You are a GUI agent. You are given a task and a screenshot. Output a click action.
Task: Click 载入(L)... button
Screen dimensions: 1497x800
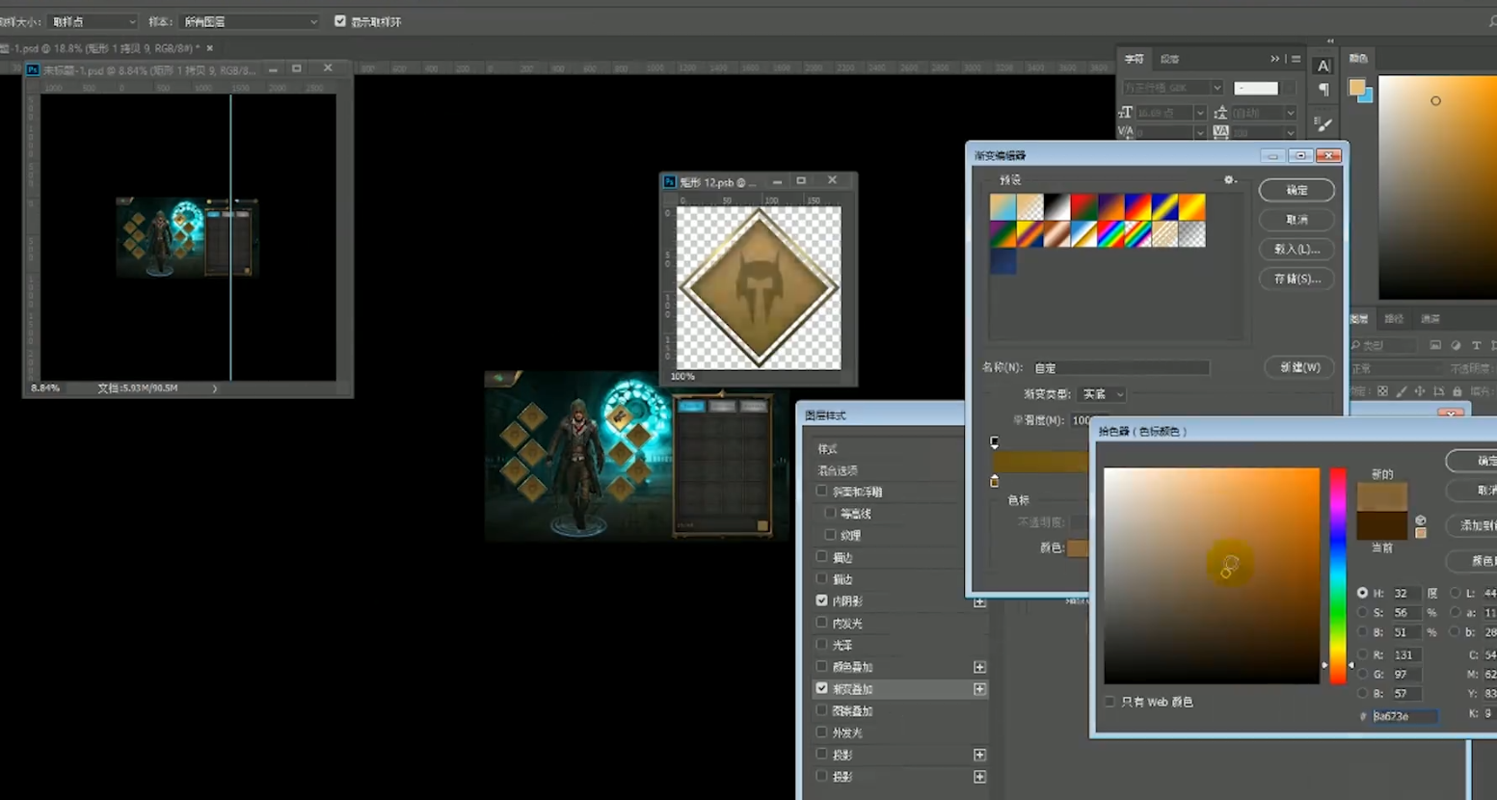coord(1297,249)
